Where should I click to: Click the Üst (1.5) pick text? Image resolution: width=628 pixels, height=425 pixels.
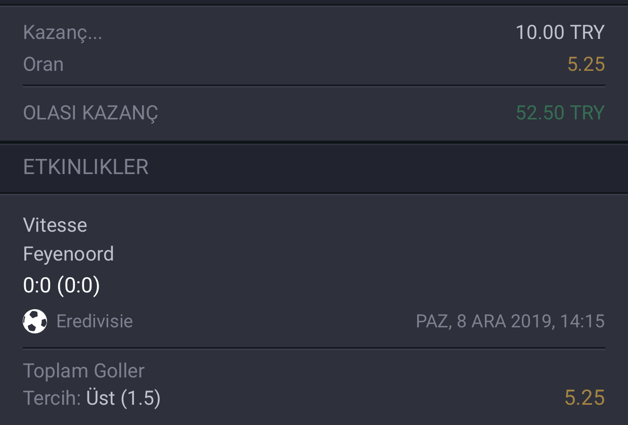[x=123, y=398]
